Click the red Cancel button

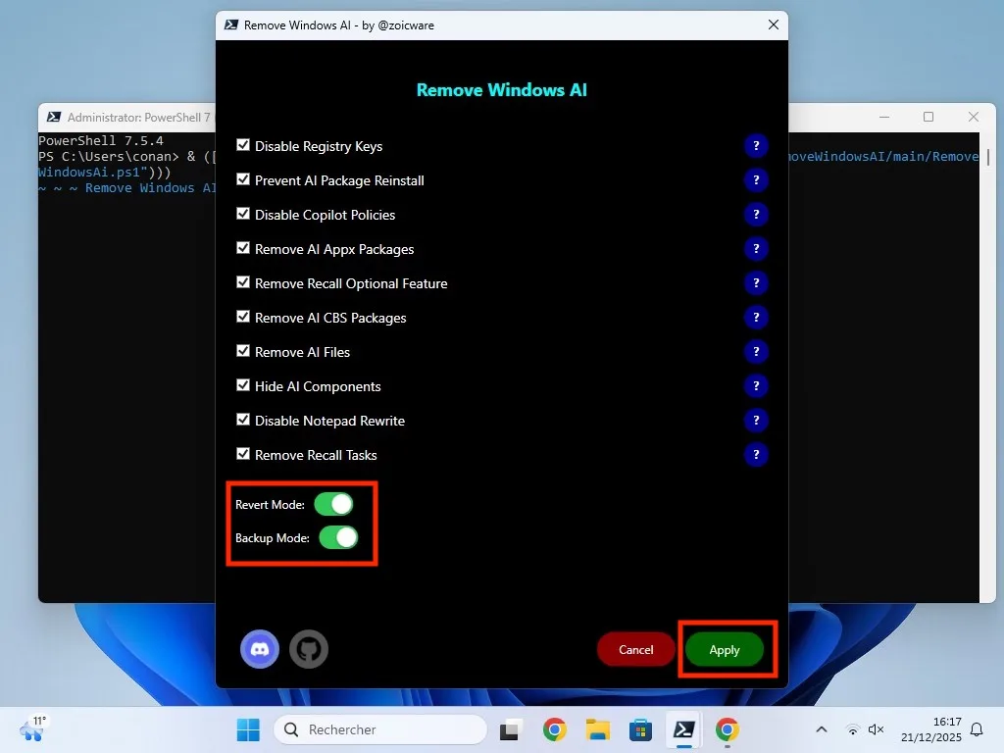(635, 649)
